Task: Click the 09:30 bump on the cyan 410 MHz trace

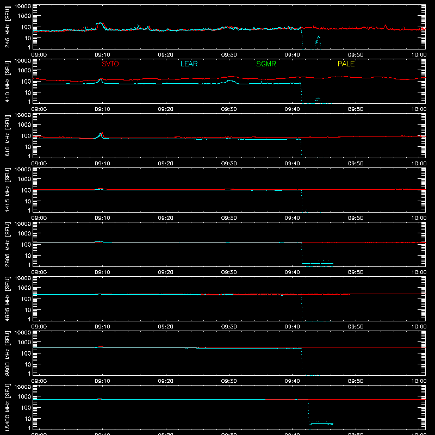Action: pyautogui.click(x=231, y=82)
